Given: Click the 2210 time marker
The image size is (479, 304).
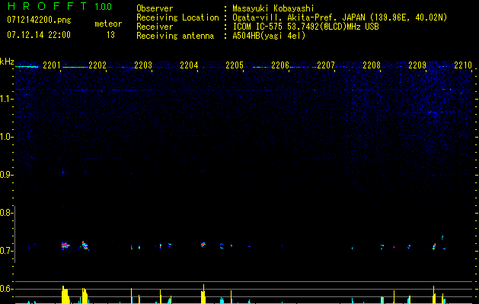Looking at the screenshot, I should [463, 65].
